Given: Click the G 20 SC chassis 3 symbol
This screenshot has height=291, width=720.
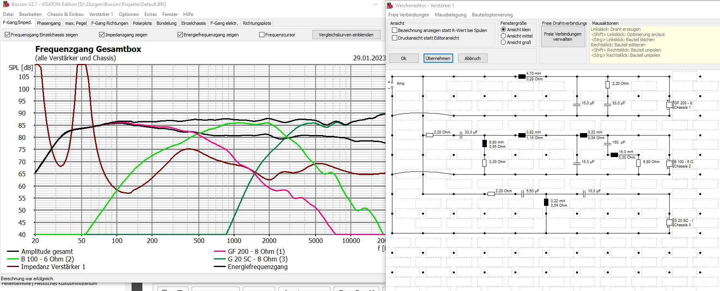Looking at the screenshot, I should pyautogui.click(x=669, y=223).
